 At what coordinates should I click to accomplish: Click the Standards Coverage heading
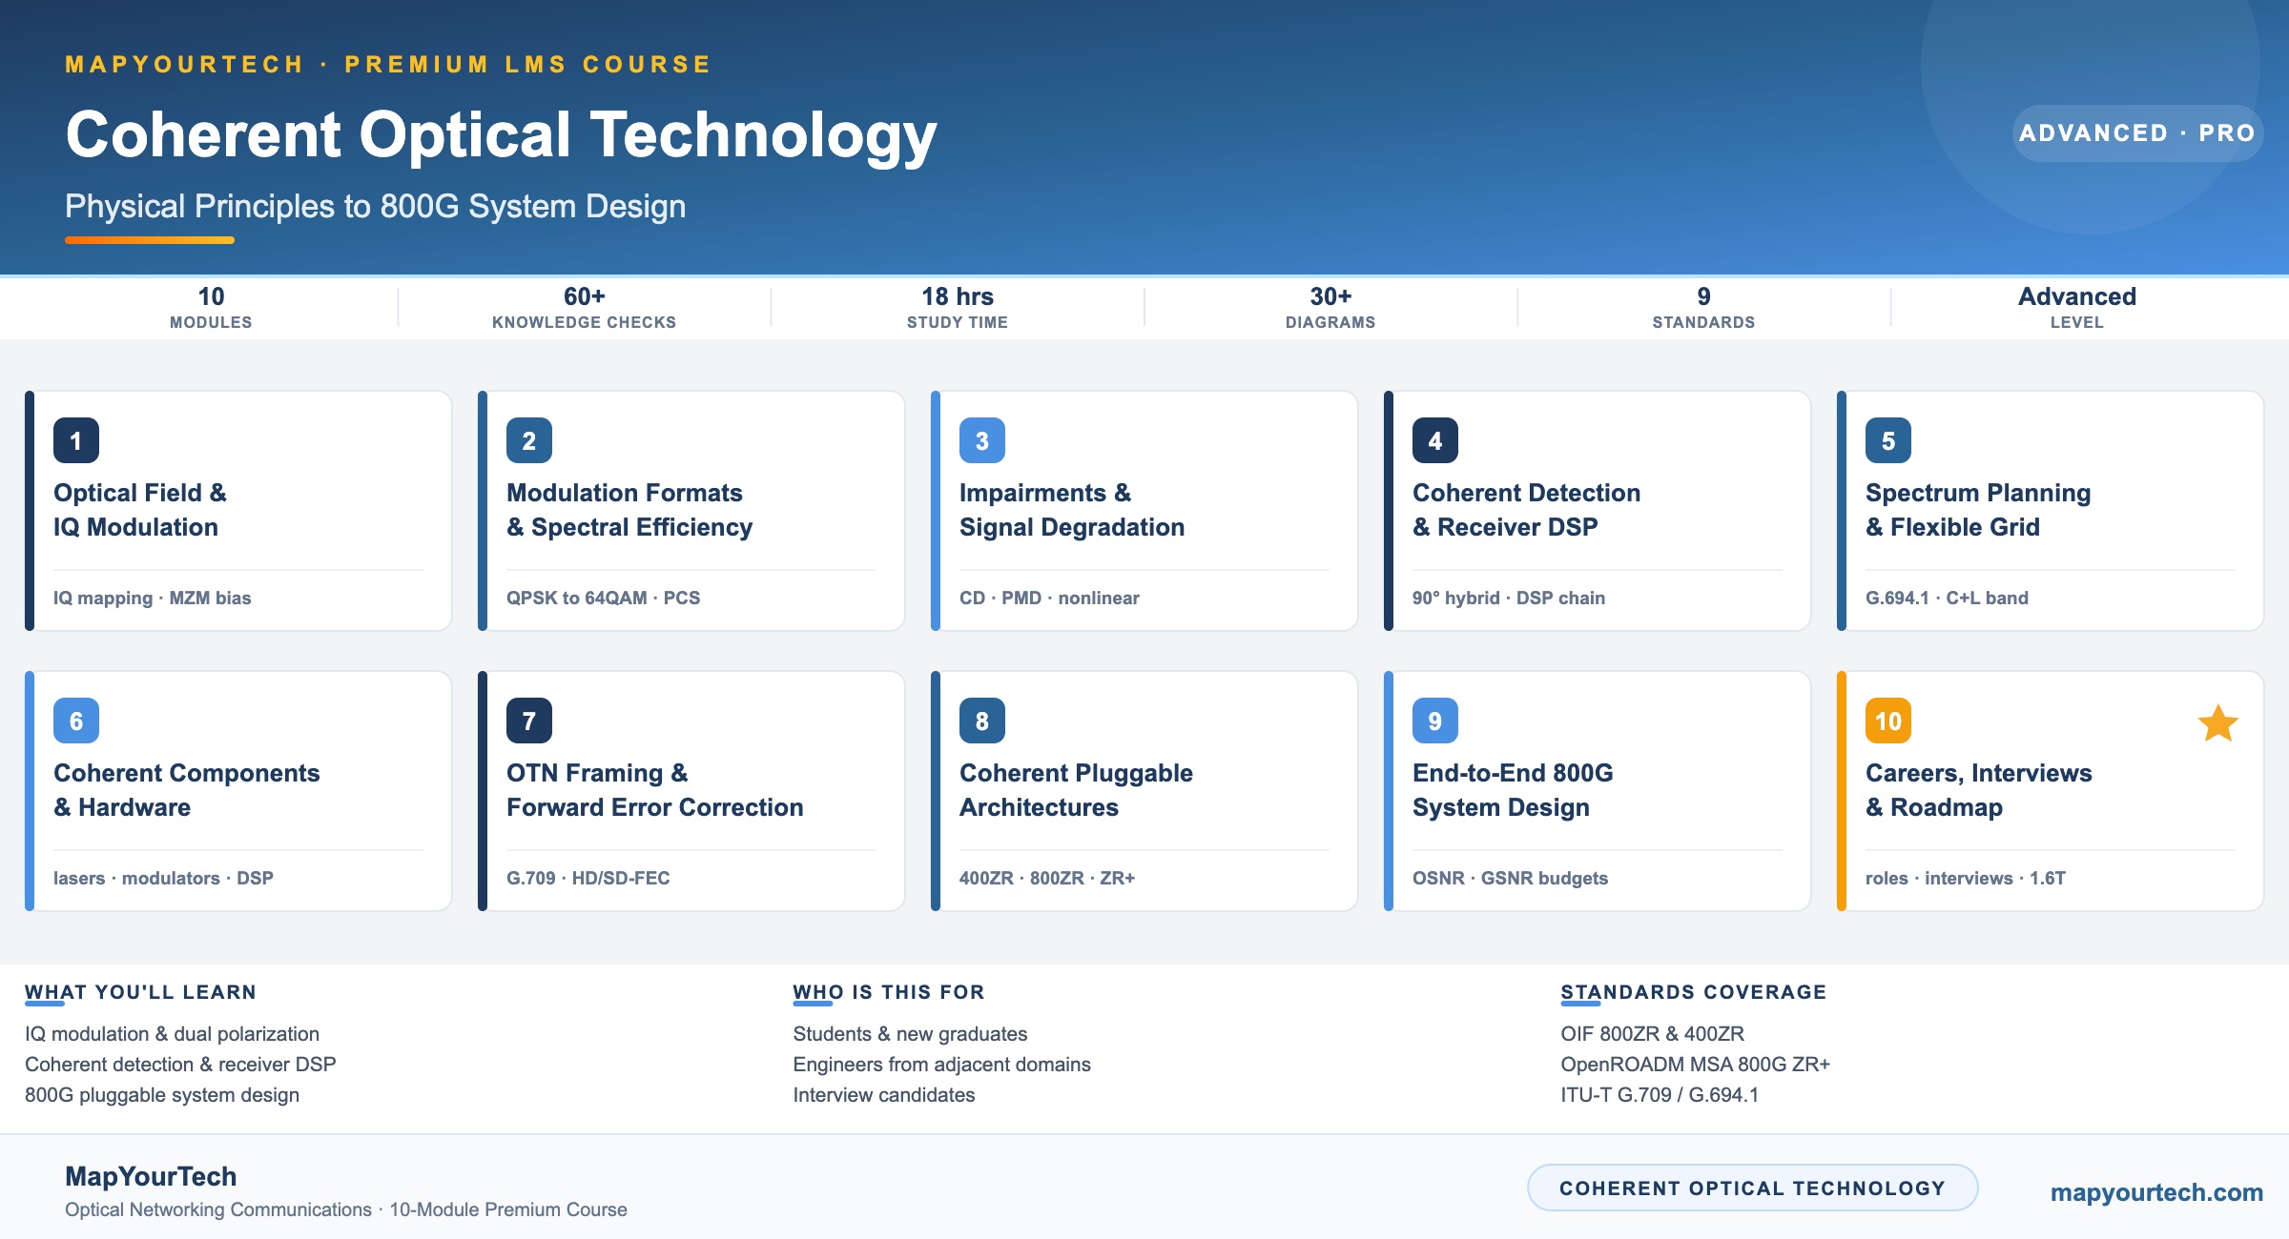pyautogui.click(x=1694, y=992)
